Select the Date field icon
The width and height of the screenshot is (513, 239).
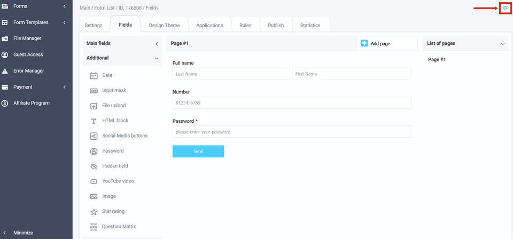point(94,76)
